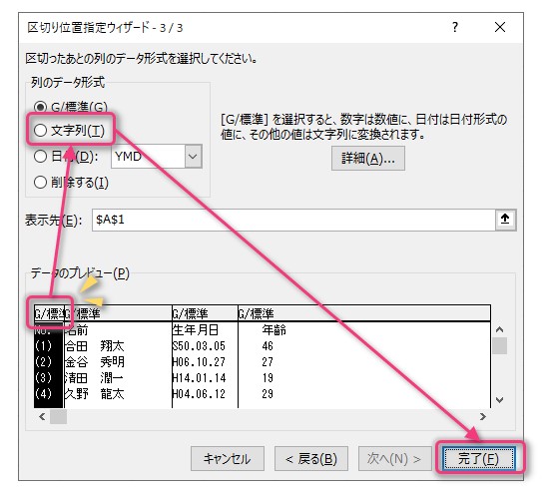The image size is (547, 494).
Task: Click the H04.06.12 date in preview
Action: (199, 394)
